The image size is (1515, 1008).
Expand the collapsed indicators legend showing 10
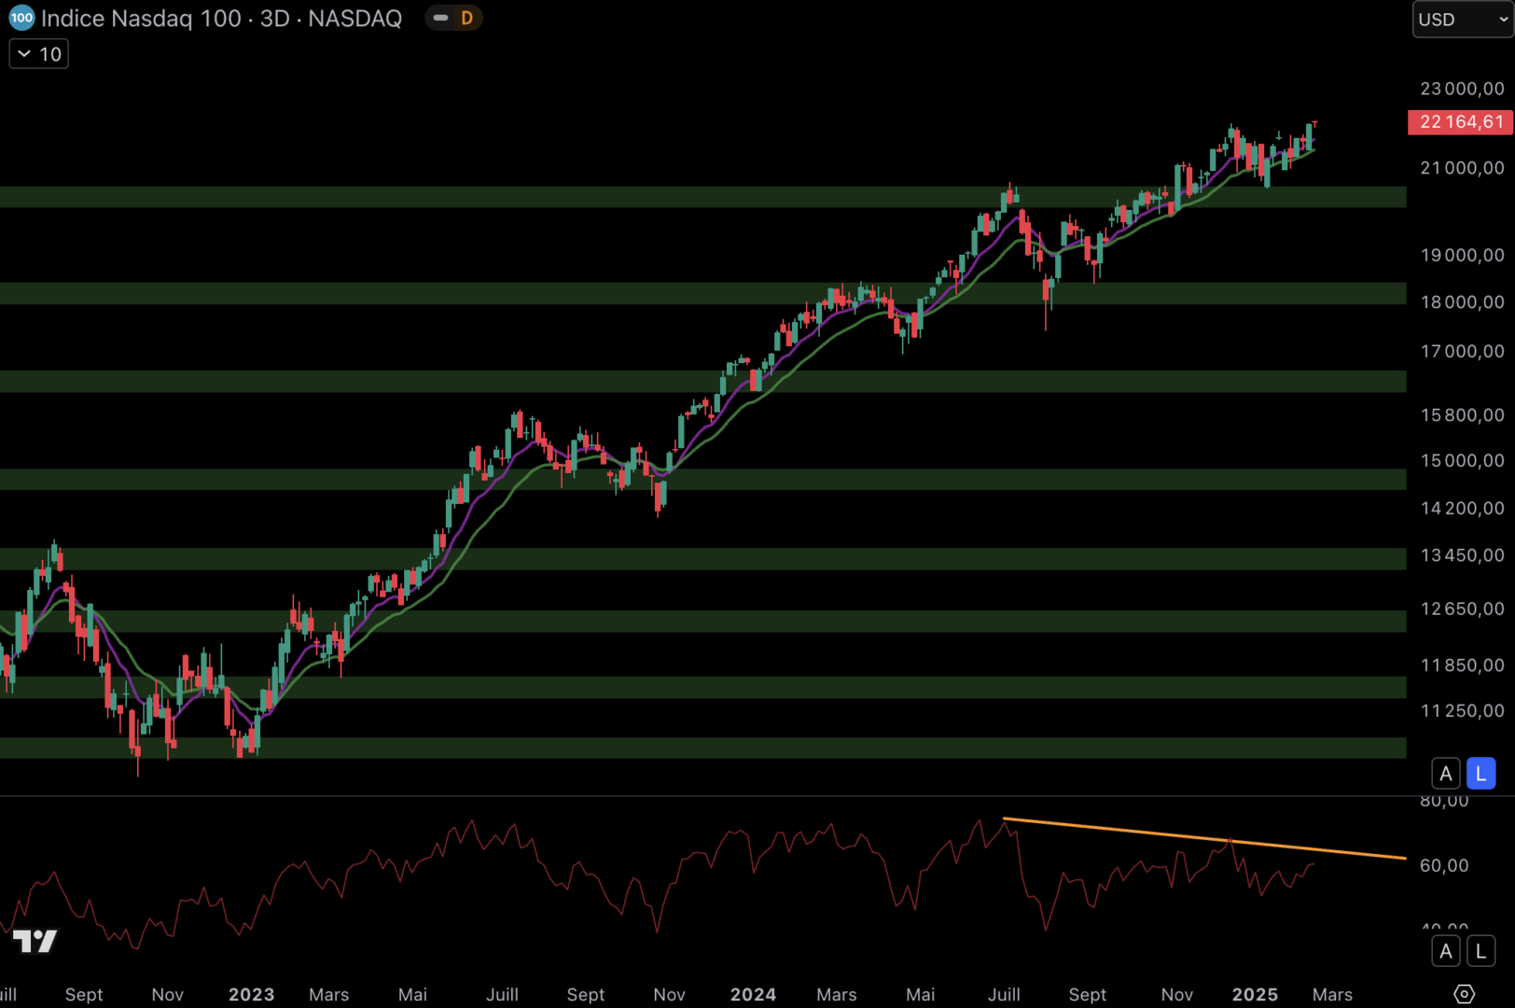pyautogui.click(x=39, y=54)
